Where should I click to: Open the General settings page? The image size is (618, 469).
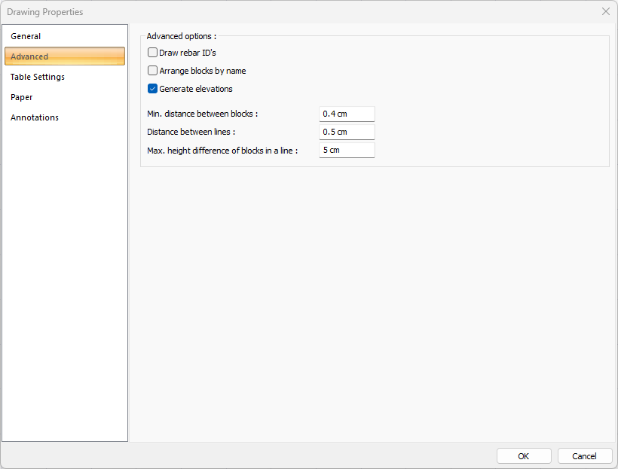(x=26, y=36)
